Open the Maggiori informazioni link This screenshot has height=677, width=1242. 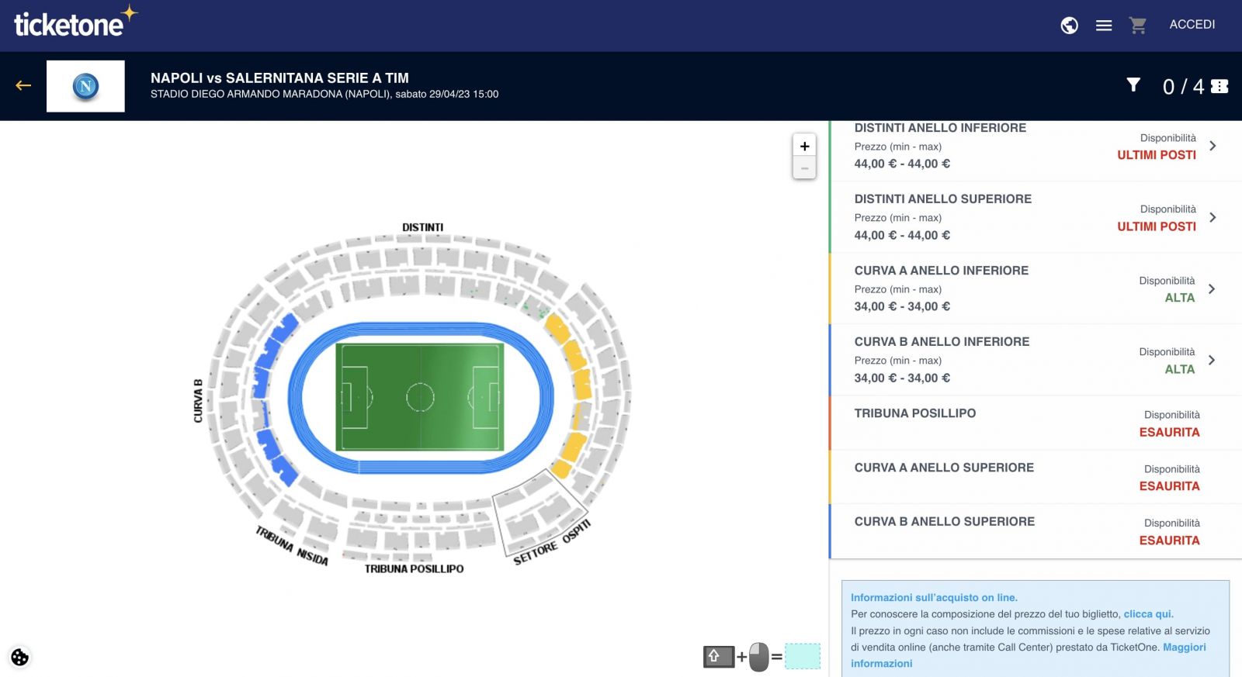point(1029,655)
